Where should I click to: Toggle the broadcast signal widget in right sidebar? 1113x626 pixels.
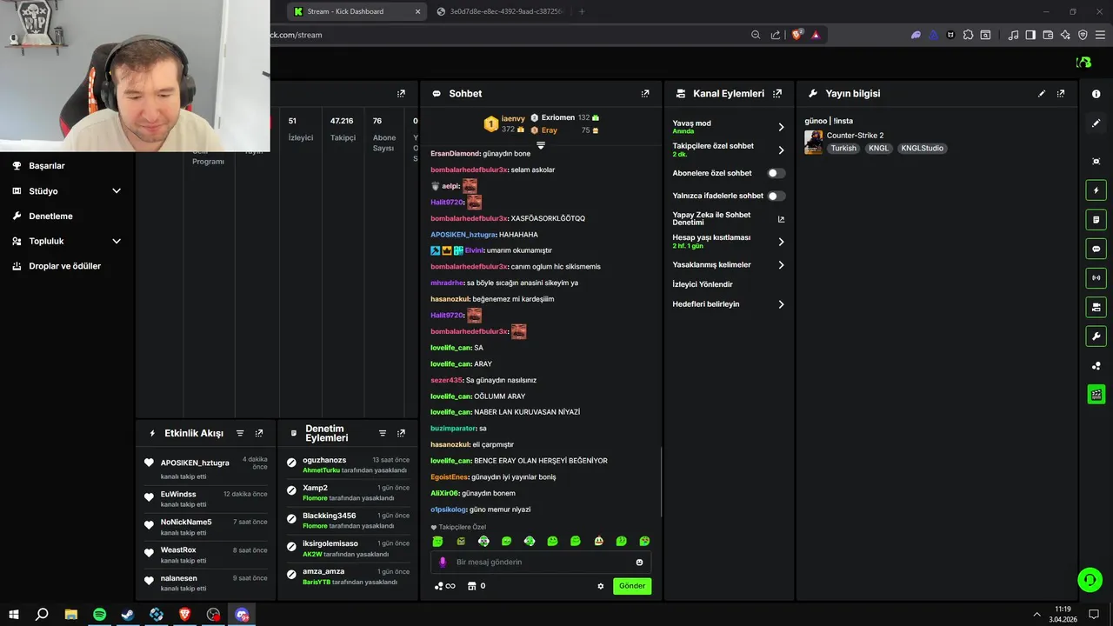1096,278
